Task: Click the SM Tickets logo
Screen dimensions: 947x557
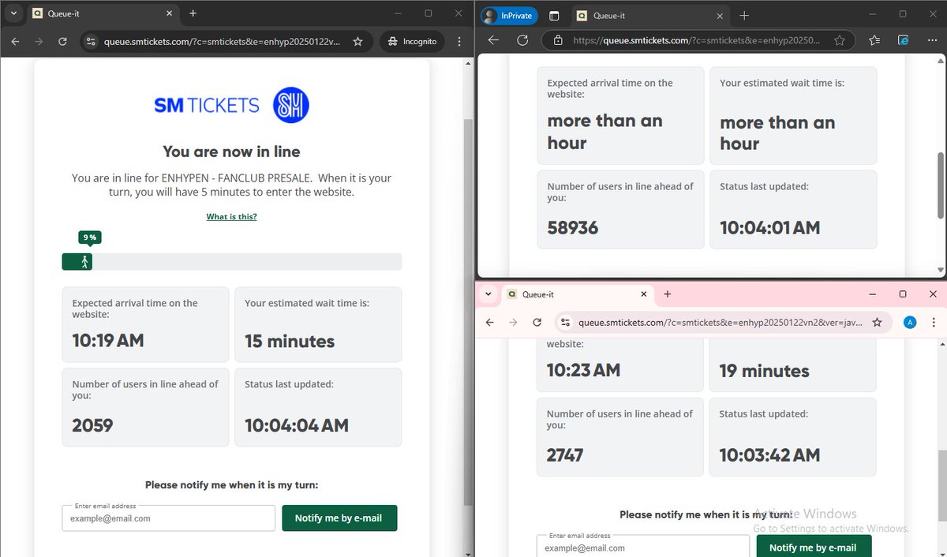Action: (x=231, y=105)
